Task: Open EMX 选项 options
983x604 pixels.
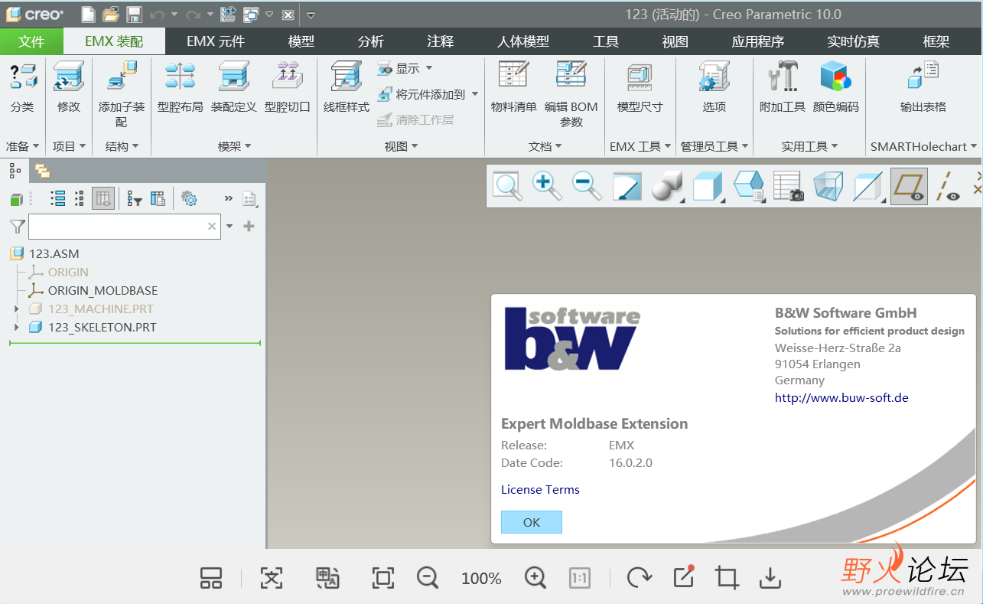Action: click(x=714, y=87)
